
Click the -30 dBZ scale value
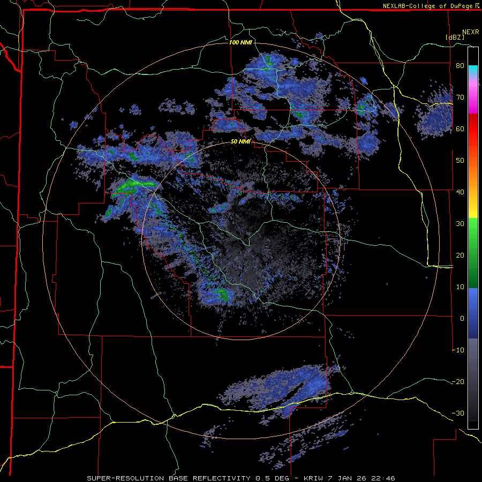458,413
